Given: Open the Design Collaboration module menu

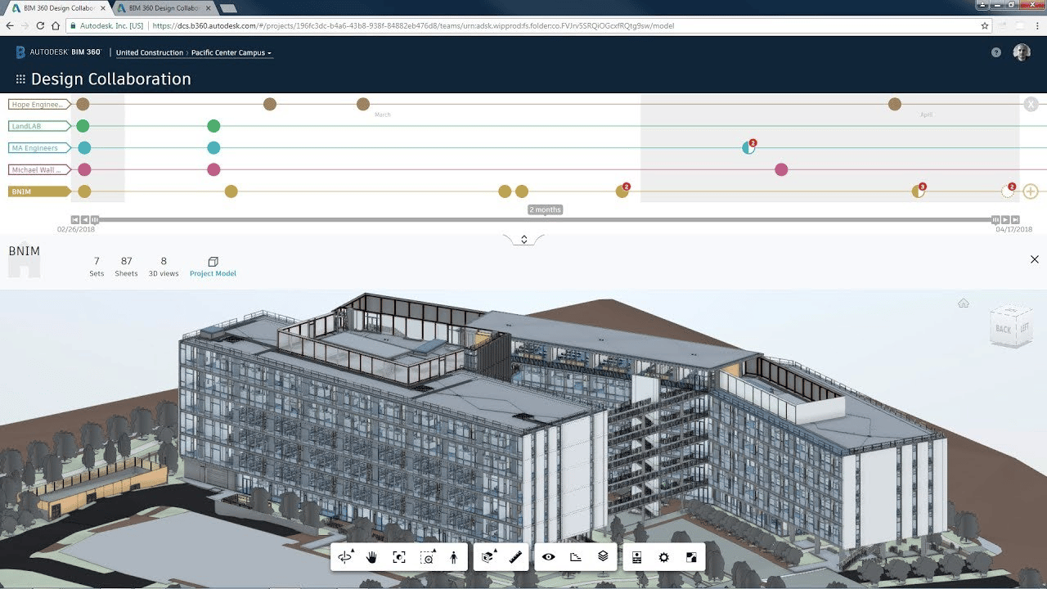Looking at the screenshot, I should coord(19,79).
